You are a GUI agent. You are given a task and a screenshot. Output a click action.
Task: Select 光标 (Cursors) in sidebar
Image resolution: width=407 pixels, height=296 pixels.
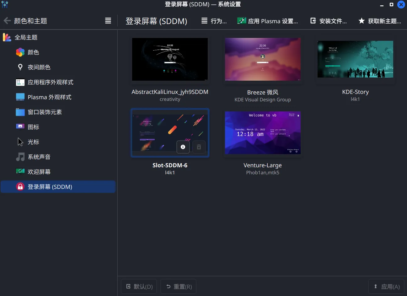pos(33,142)
